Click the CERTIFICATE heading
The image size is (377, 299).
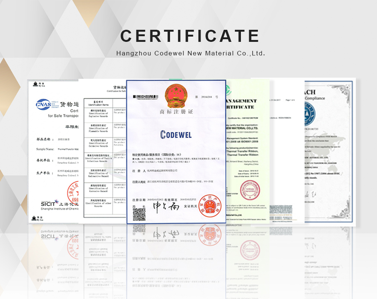[190, 36]
